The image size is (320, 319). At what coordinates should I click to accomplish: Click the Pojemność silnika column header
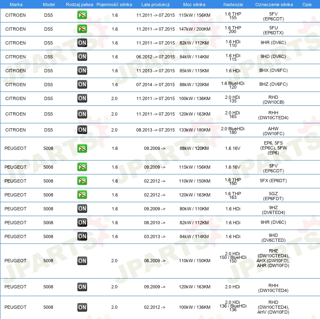(x=115, y=4)
